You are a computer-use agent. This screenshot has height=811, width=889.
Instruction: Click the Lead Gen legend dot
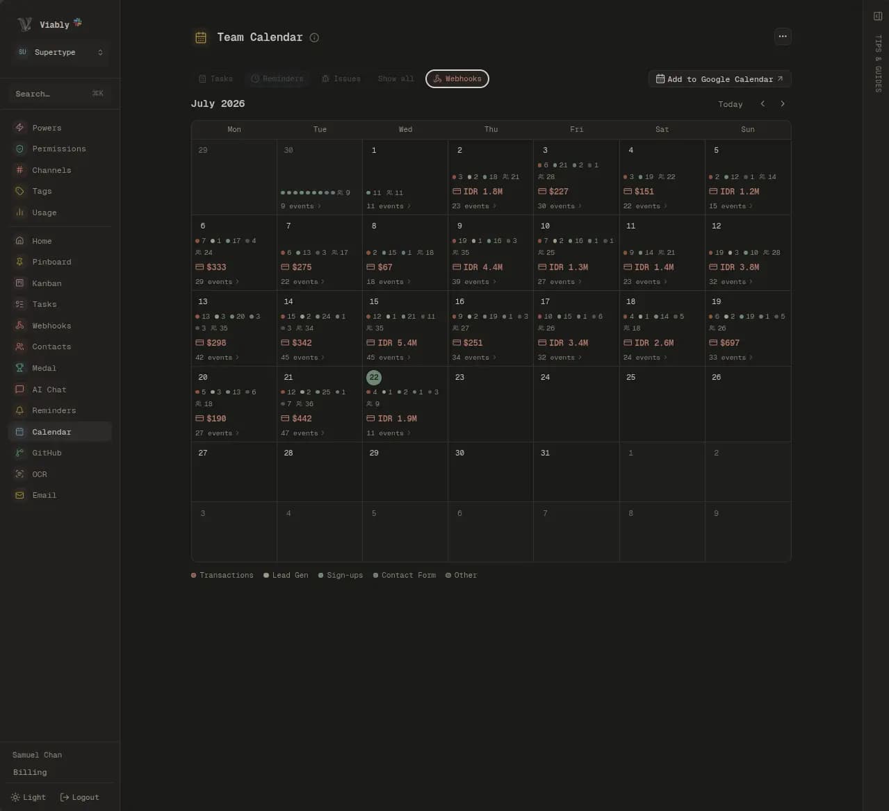[266, 576]
